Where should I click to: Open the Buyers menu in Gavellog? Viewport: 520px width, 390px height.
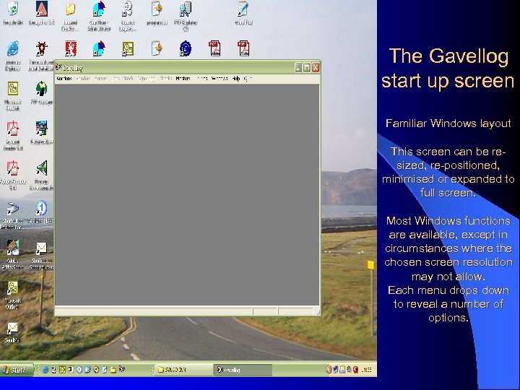[x=101, y=79]
